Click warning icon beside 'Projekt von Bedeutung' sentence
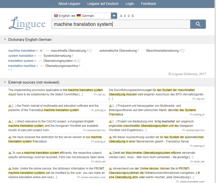 pos(110,122)
